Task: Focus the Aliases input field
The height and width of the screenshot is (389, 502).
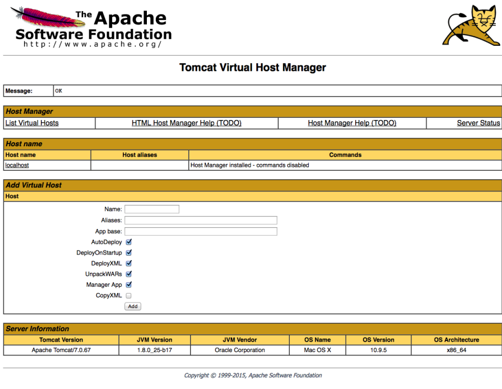Action: tap(200, 220)
